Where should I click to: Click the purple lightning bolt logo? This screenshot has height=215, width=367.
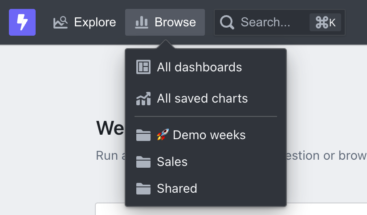pyautogui.click(x=22, y=22)
